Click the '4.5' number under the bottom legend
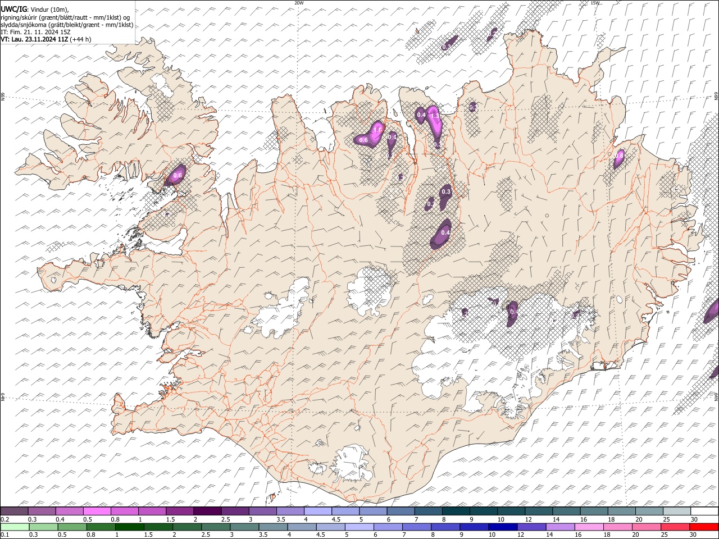This screenshot has height=539, width=719. 320,535
